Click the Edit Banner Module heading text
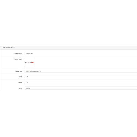This screenshot has width=137, height=137. tap(9, 48)
